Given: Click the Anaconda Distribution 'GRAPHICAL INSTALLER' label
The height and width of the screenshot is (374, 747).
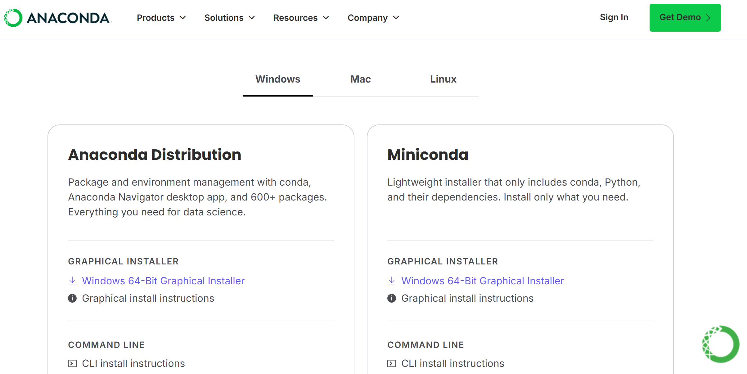Looking at the screenshot, I should coord(123,261).
